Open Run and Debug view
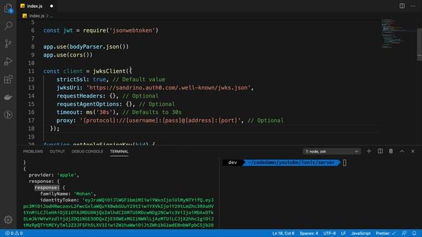Screen dimensions: 422x237 tap(8, 61)
